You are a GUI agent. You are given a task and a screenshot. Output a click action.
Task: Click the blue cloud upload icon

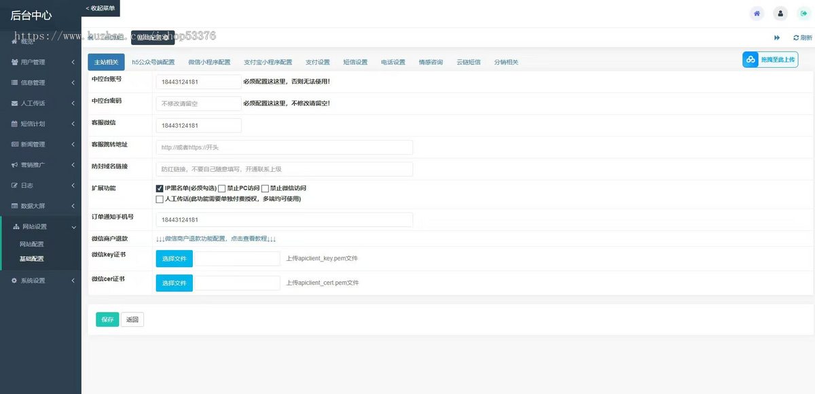pyautogui.click(x=750, y=60)
